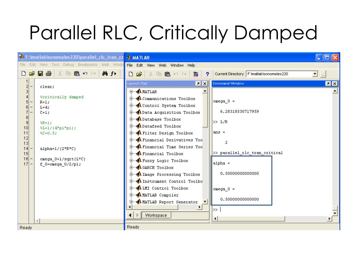Toggle breakpoint dash on line 5
The image size is (347, 260).
(x=32, y=102)
